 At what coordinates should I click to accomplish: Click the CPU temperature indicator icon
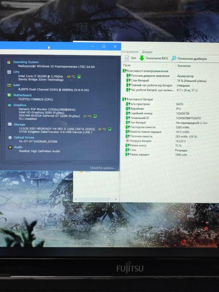coord(79,77)
